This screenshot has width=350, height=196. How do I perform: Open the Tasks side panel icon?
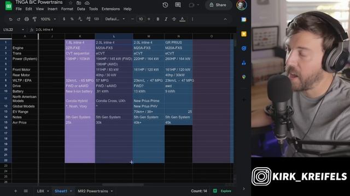tap(244, 48)
